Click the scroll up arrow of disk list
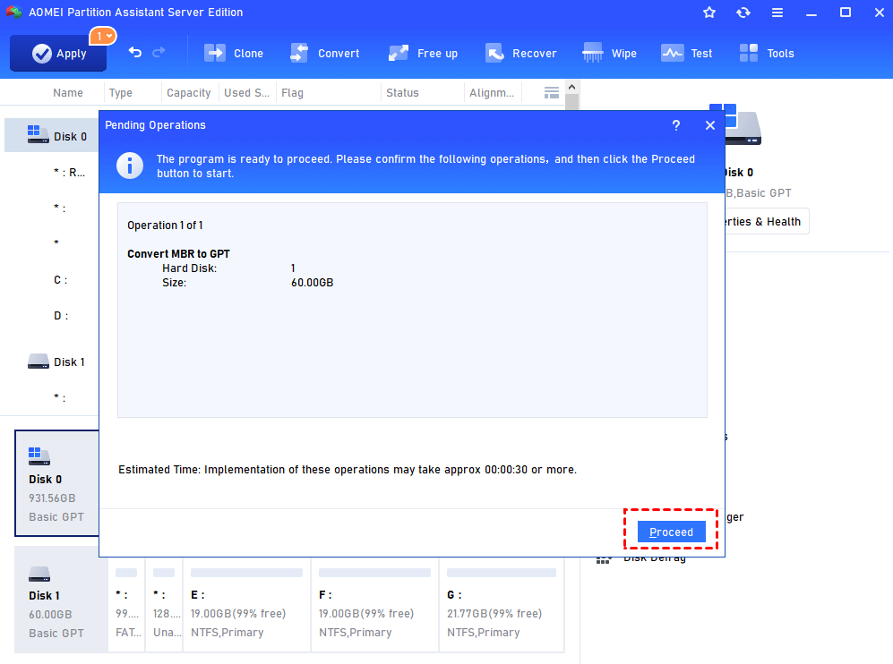This screenshot has height=664, width=893. (571, 87)
